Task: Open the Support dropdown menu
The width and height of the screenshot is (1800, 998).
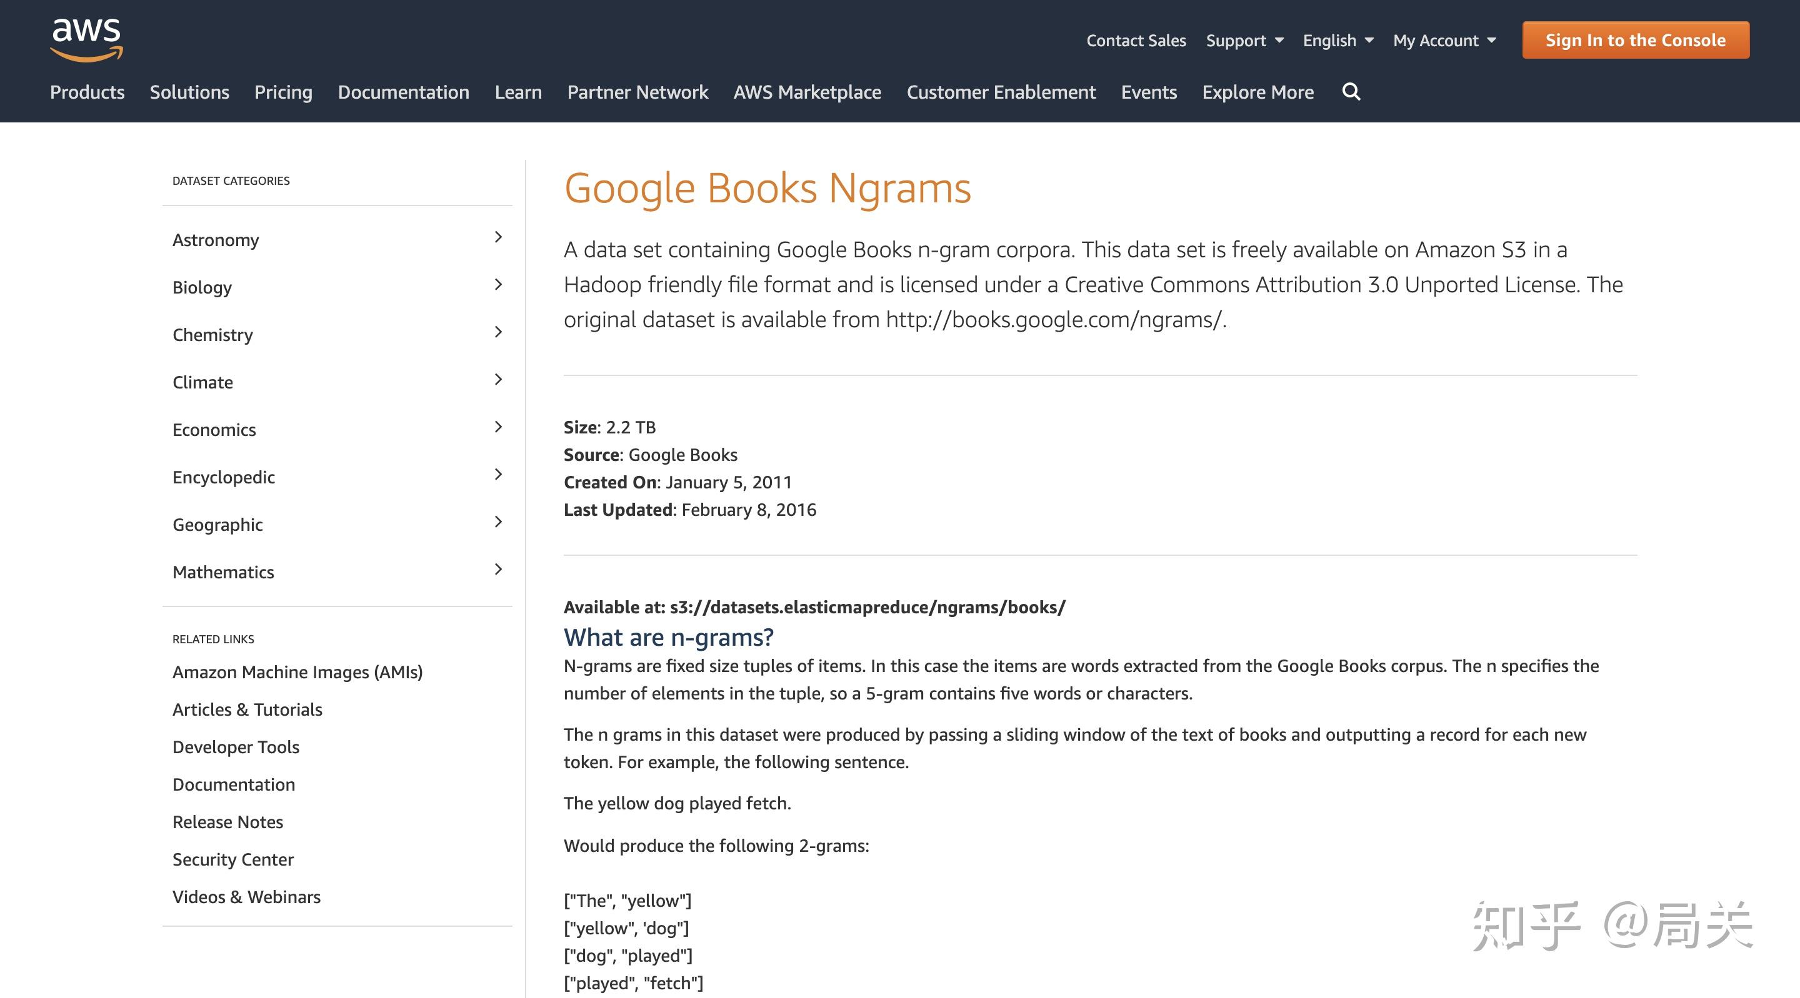Action: point(1244,41)
